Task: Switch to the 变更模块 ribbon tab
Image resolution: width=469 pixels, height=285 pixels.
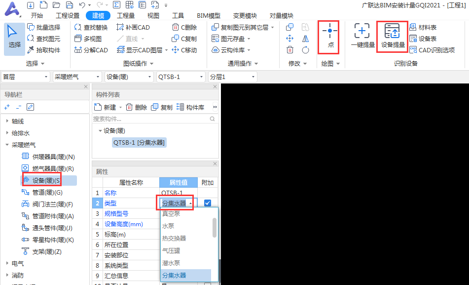Action: tap(245, 16)
